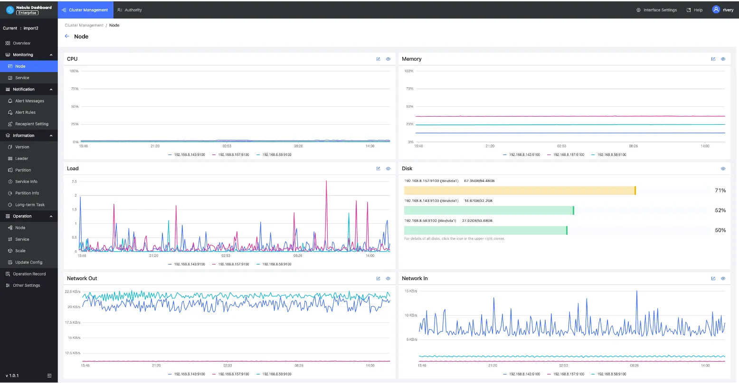Viewport: 739px width, 383px height.
Task: Open Alert Rules in the sidebar
Action: tap(25, 112)
